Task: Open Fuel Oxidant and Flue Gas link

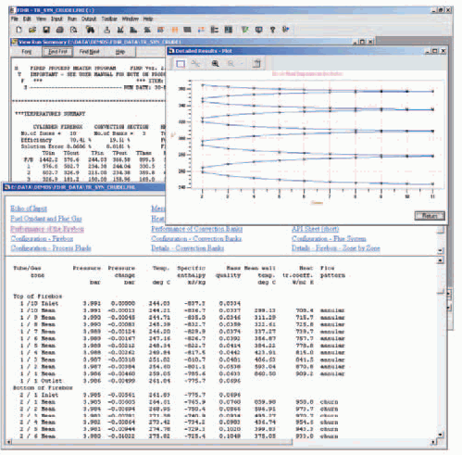Action: (x=46, y=219)
